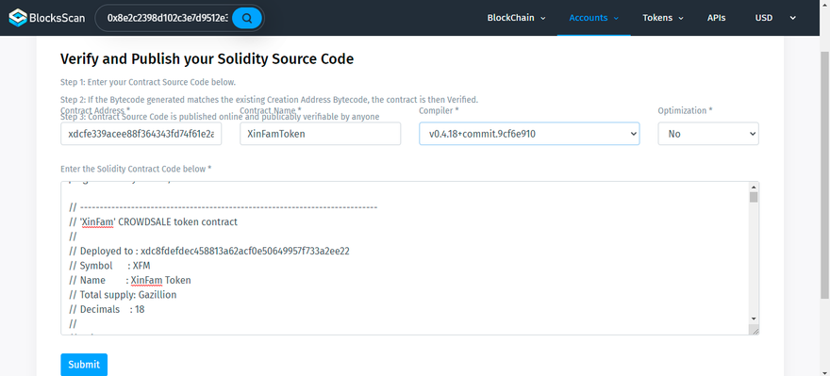Click the search magnifier button

(x=247, y=18)
